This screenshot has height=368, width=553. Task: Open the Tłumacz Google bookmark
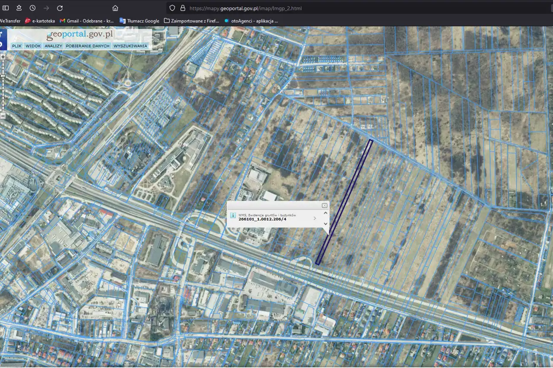pos(140,21)
